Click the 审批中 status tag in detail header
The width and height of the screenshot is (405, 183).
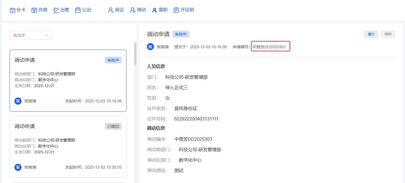181,34
